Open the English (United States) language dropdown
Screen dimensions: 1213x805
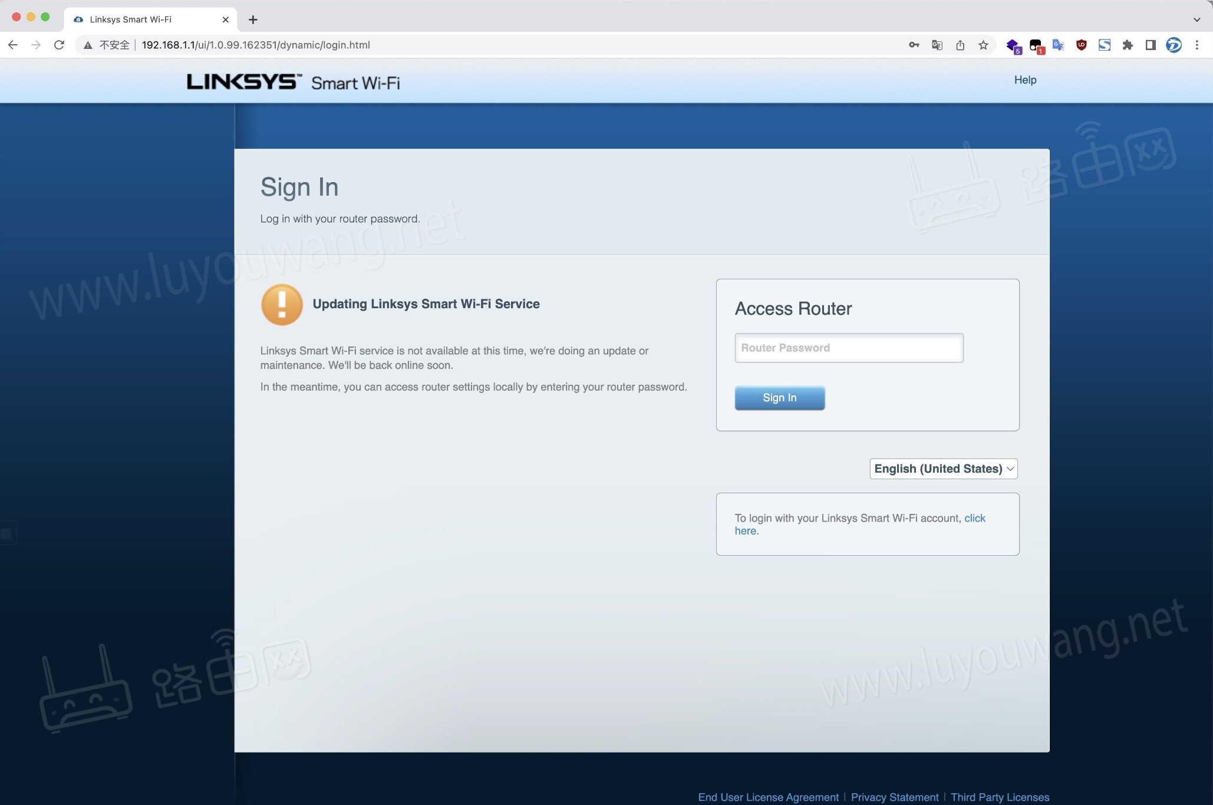pos(944,469)
